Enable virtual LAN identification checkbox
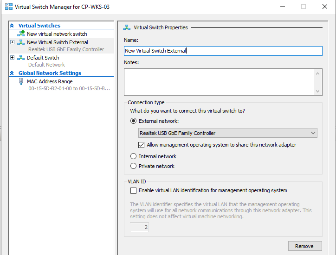Viewport: 336px width, 255px height. click(133, 190)
